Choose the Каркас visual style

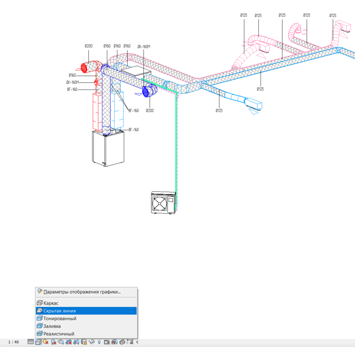pyautogui.click(x=51, y=303)
